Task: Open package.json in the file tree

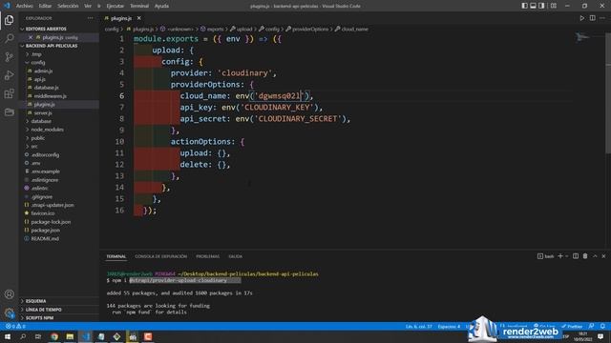Action: (45, 231)
